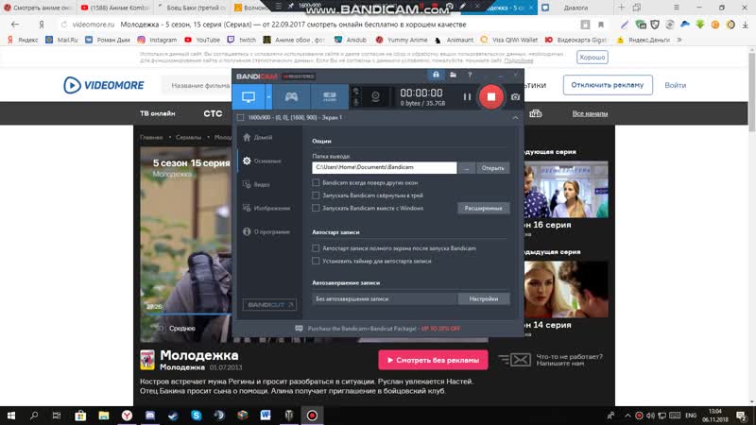The image size is (756, 425).
Task: Click Смотреть без рекламы button
Action: click(433, 360)
